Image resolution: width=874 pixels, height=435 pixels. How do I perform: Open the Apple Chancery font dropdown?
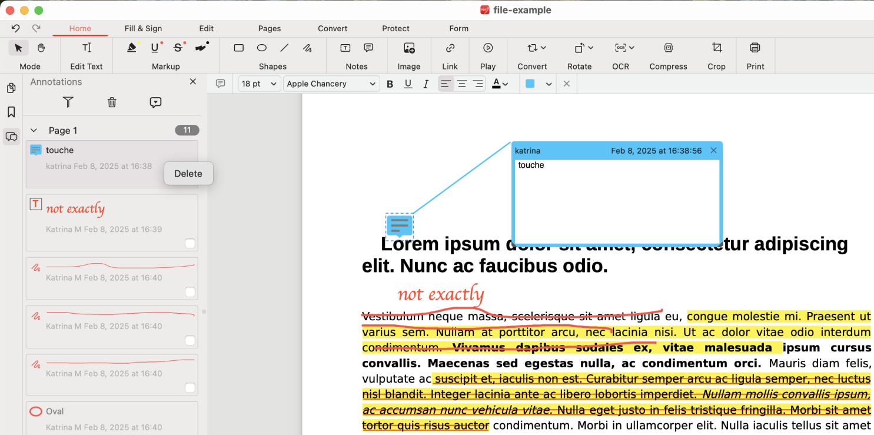click(x=331, y=84)
